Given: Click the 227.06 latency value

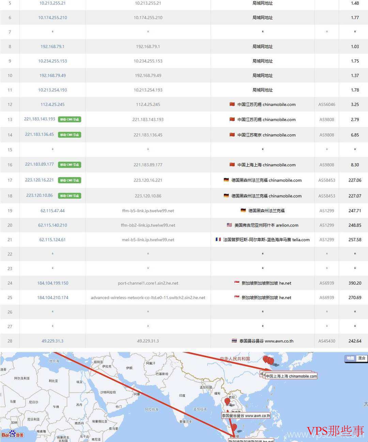Looking at the screenshot, I should click(x=355, y=180).
